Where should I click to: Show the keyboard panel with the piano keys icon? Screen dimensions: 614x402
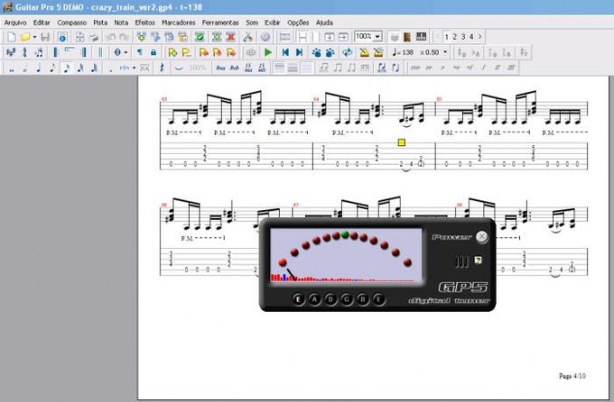[x=421, y=37]
